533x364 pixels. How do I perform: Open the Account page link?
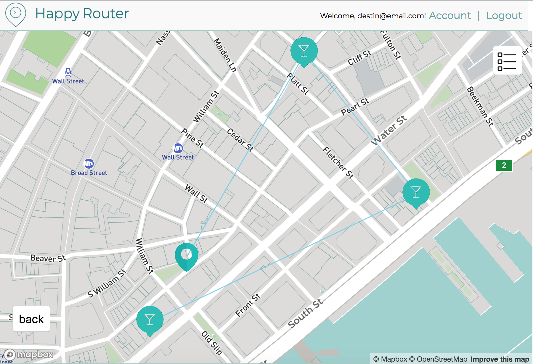coord(450,15)
